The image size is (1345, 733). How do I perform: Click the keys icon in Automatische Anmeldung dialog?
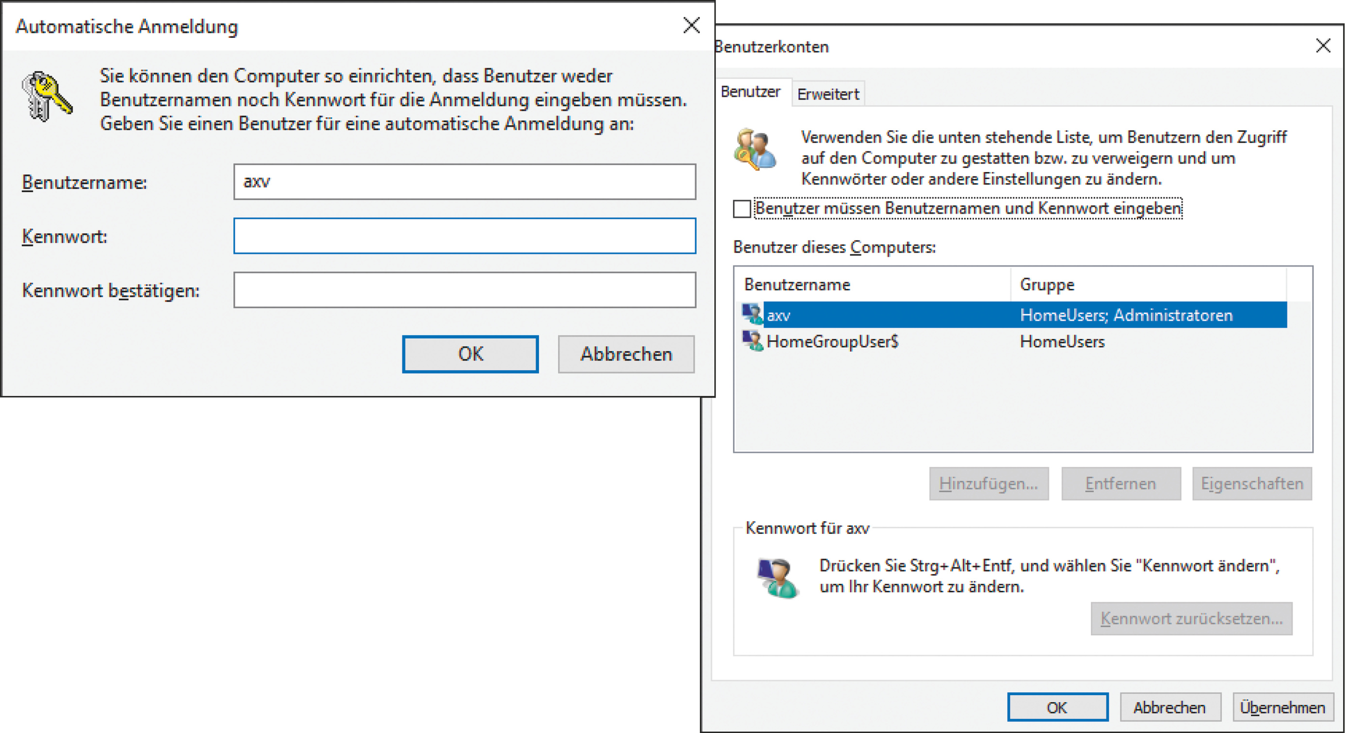47,97
